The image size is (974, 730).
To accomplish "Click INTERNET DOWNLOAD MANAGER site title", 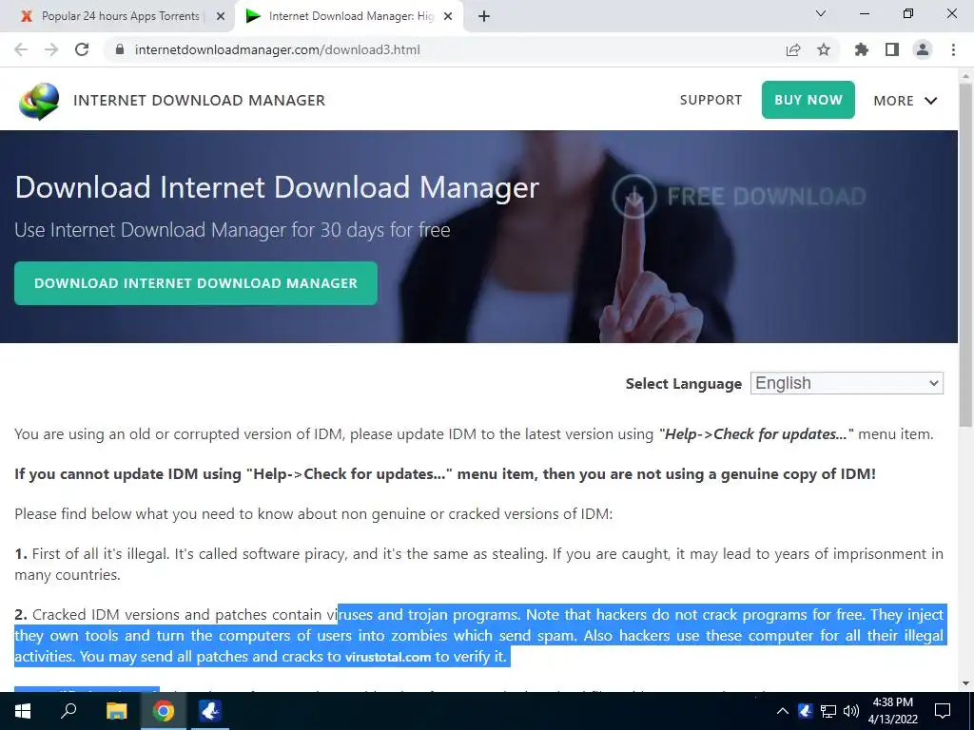I will tap(200, 101).
